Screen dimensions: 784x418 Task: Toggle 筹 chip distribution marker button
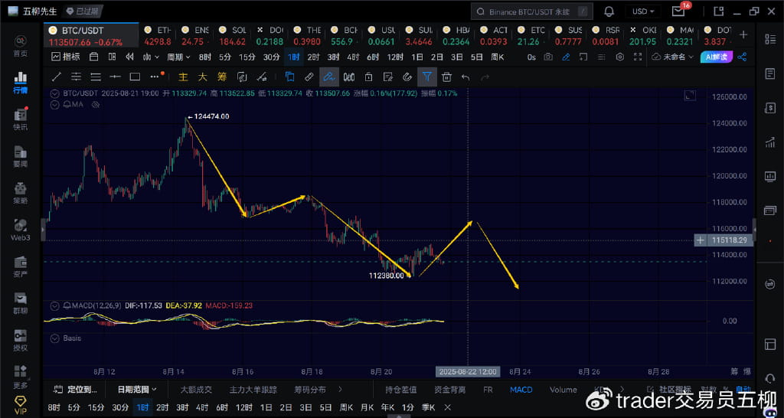tap(222, 77)
